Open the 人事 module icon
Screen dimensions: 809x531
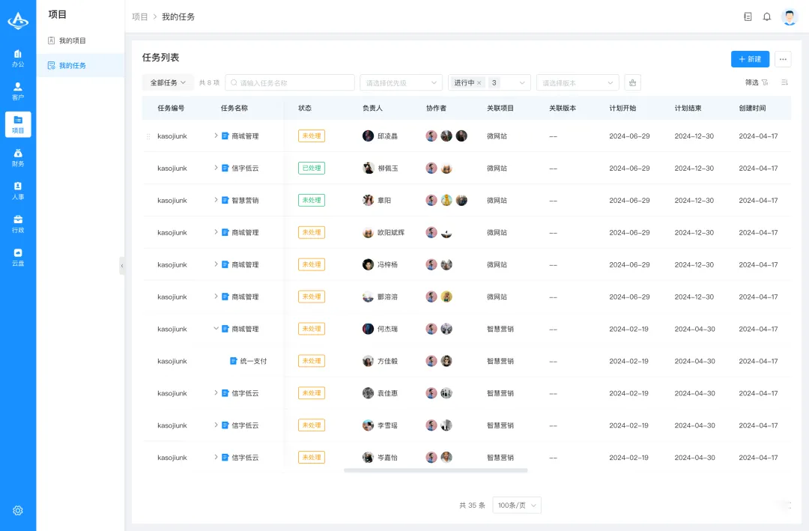(x=18, y=190)
